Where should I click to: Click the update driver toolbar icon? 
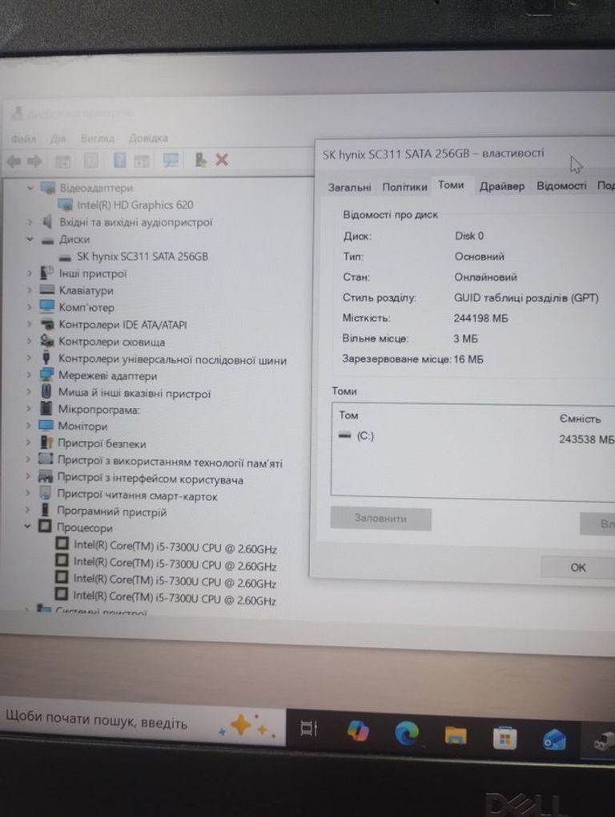pyautogui.click(x=200, y=160)
